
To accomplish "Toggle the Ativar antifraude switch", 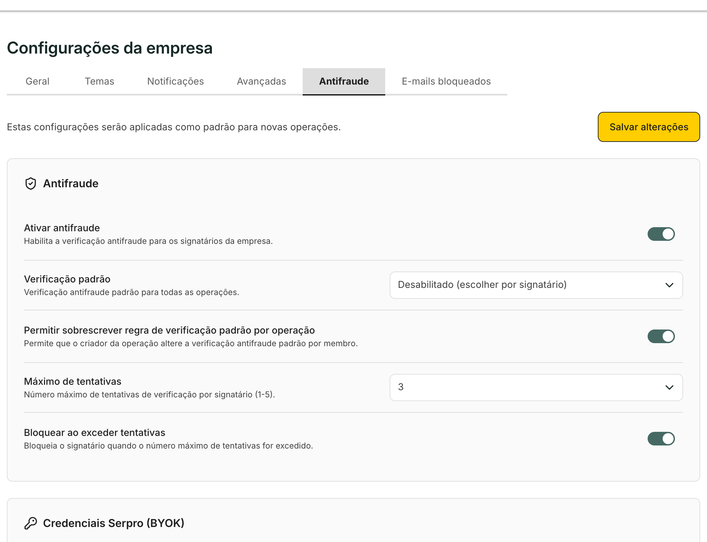I will [661, 234].
